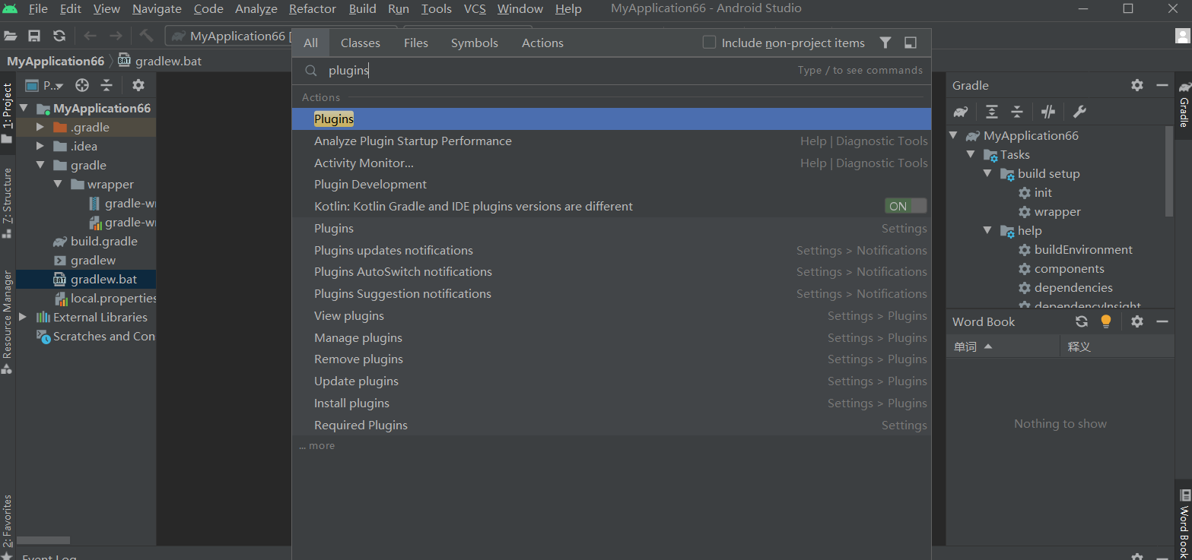The image size is (1192, 560).
Task: Hide the Gradle panel with minimize icon
Action: pos(1162,85)
